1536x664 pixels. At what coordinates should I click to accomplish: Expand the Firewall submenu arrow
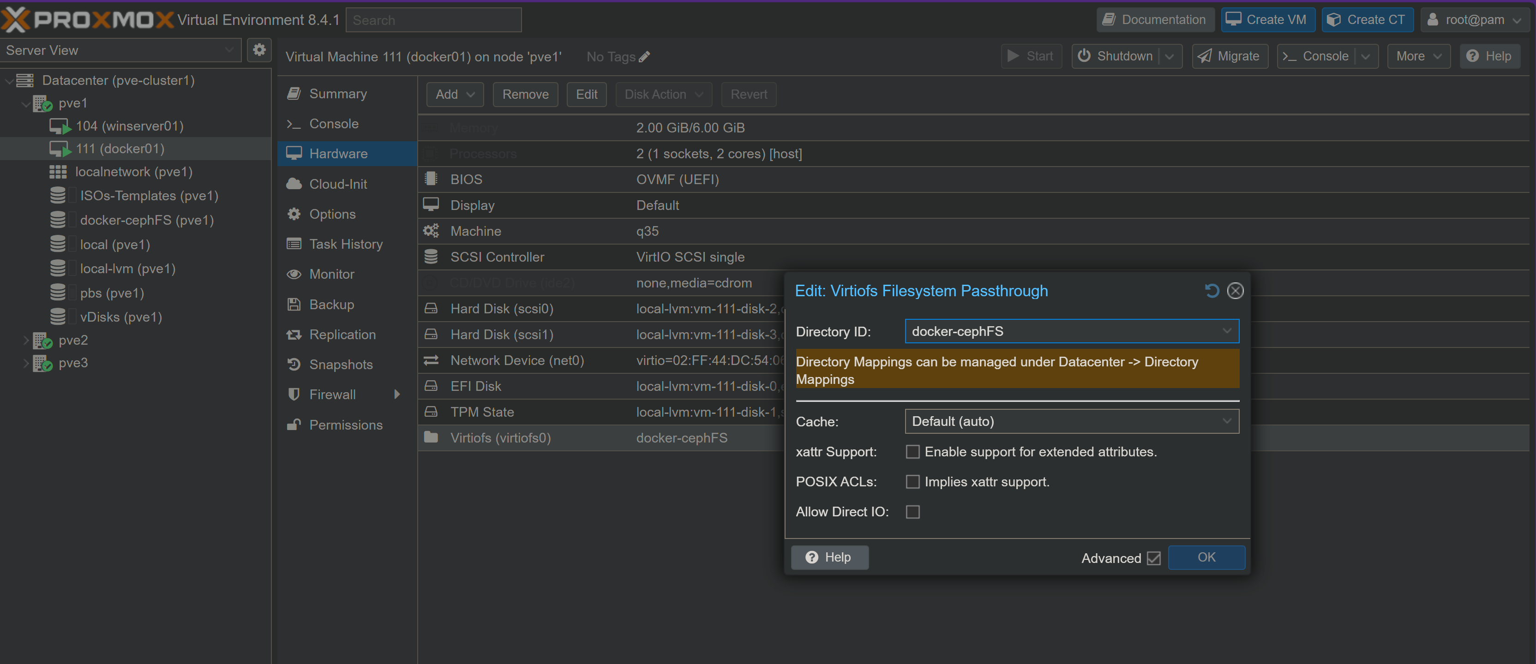click(x=397, y=394)
